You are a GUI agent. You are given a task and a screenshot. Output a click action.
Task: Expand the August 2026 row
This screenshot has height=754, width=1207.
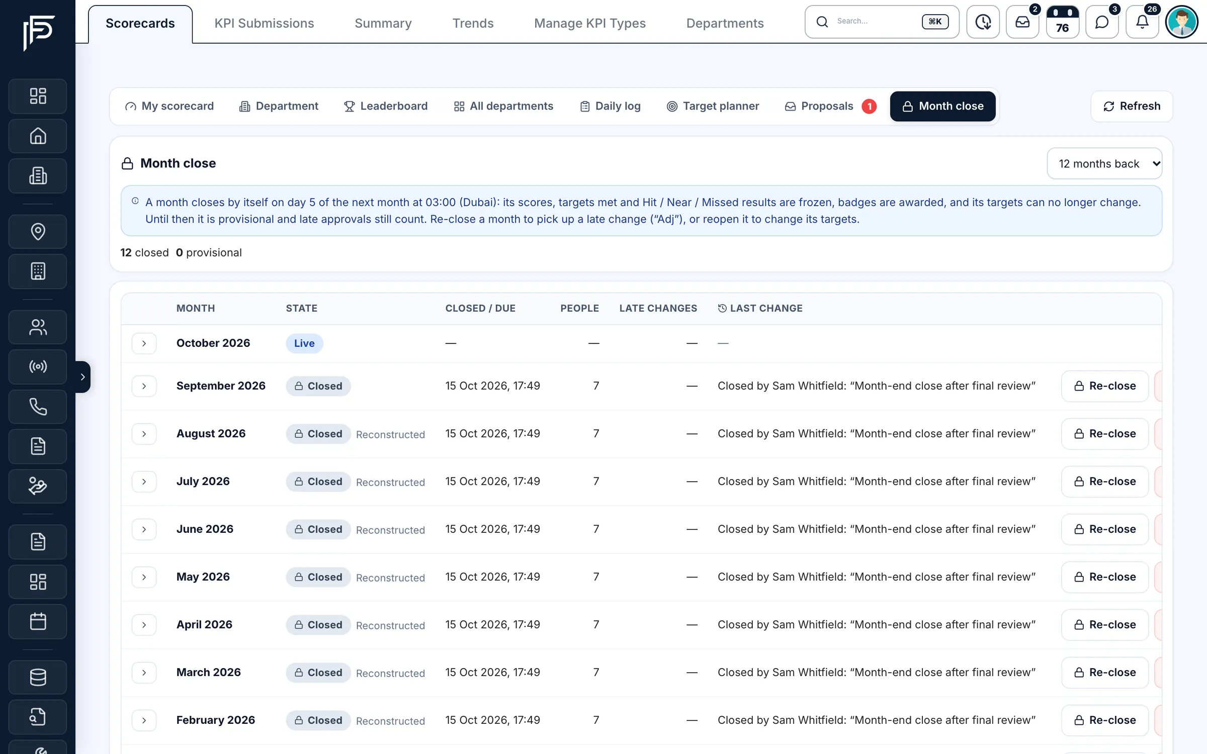(x=144, y=434)
